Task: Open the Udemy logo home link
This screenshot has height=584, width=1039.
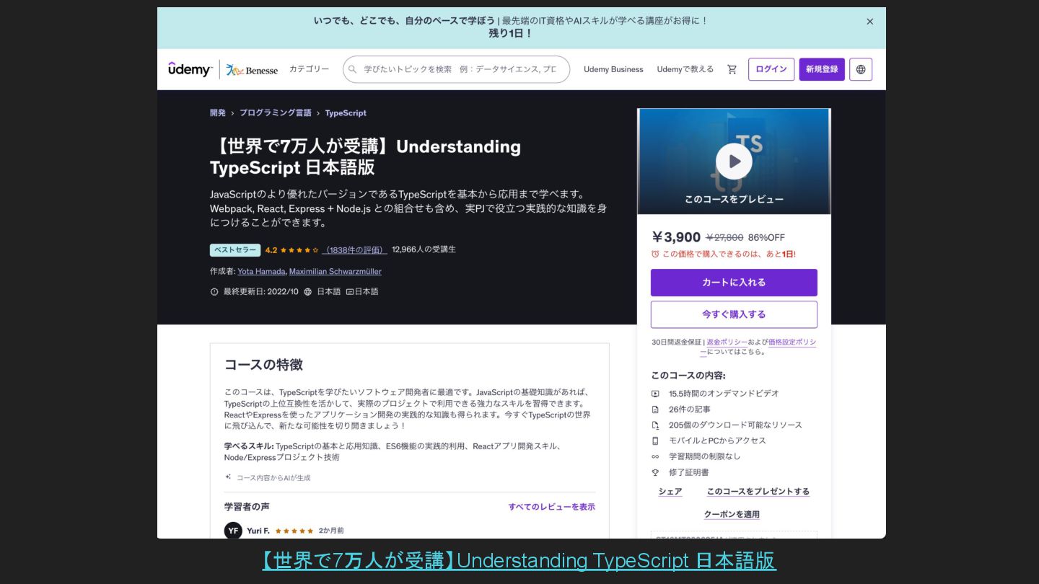Action: 190,69
